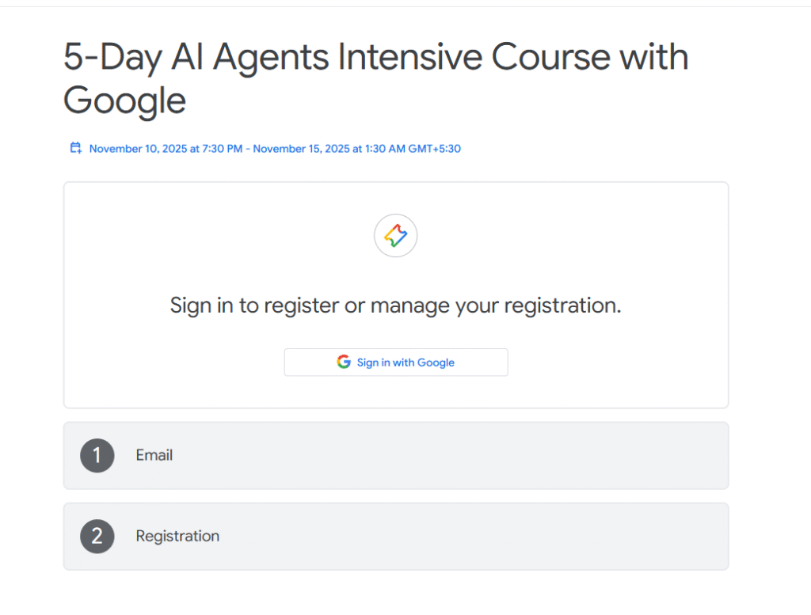811x615 pixels.
Task: Open the event date and time link
Action: click(274, 149)
